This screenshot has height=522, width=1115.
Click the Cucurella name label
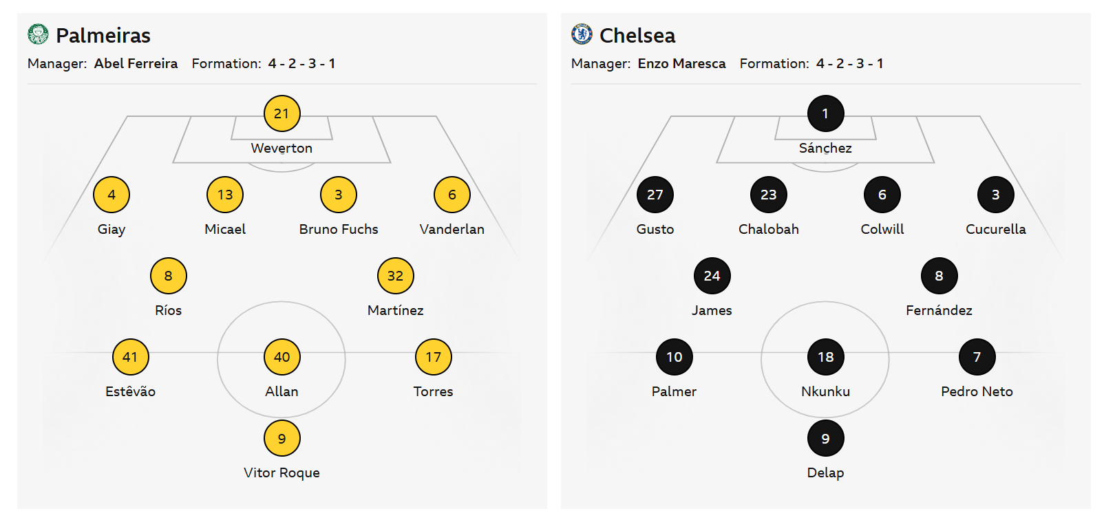[995, 229]
